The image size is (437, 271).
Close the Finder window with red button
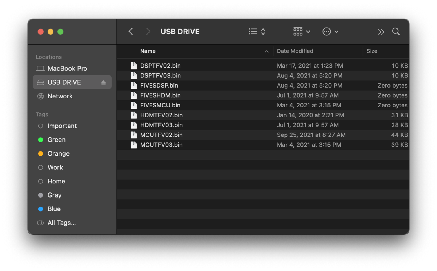point(41,32)
